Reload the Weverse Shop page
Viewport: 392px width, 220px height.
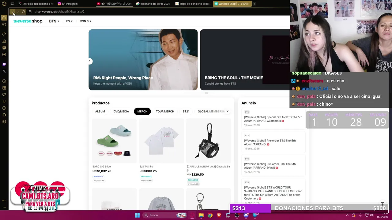(23, 12)
